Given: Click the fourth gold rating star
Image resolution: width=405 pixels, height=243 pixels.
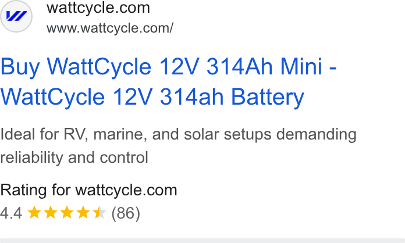Looking at the screenshot, I should (x=83, y=213).
